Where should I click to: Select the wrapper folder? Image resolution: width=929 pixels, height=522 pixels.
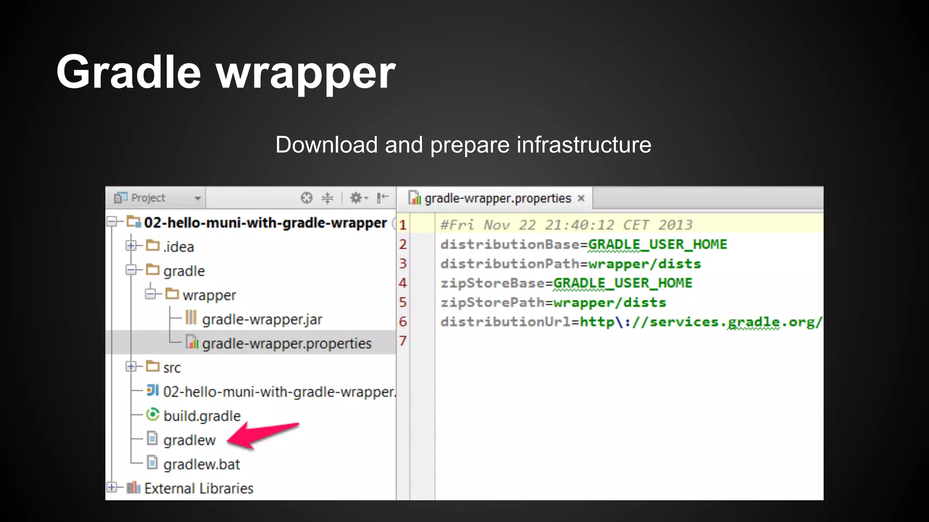pyautogui.click(x=210, y=295)
